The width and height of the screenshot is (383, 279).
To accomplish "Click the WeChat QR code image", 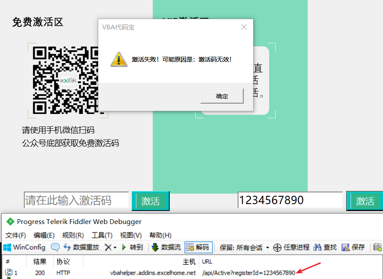I will (x=65, y=80).
